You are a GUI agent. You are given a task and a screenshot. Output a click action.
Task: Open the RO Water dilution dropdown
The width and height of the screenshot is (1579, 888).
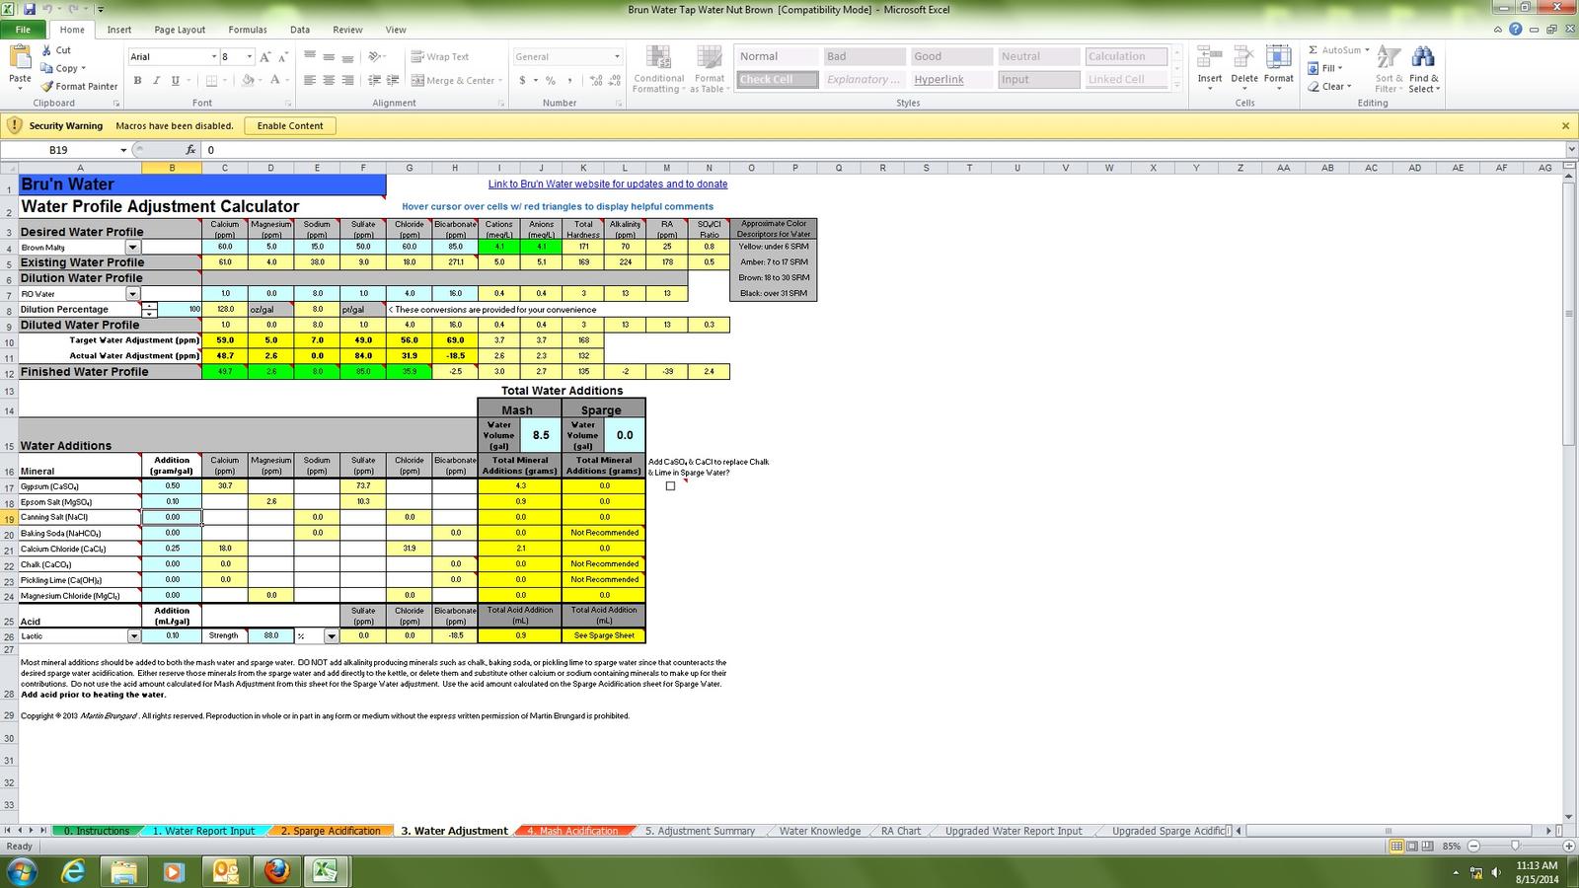tap(132, 294)
